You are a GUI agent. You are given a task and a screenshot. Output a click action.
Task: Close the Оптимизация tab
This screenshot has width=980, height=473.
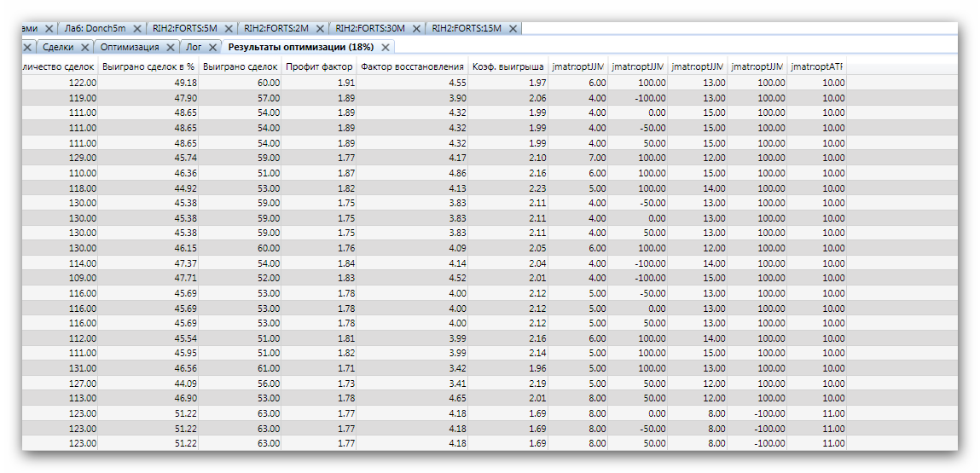pos(171,48)
